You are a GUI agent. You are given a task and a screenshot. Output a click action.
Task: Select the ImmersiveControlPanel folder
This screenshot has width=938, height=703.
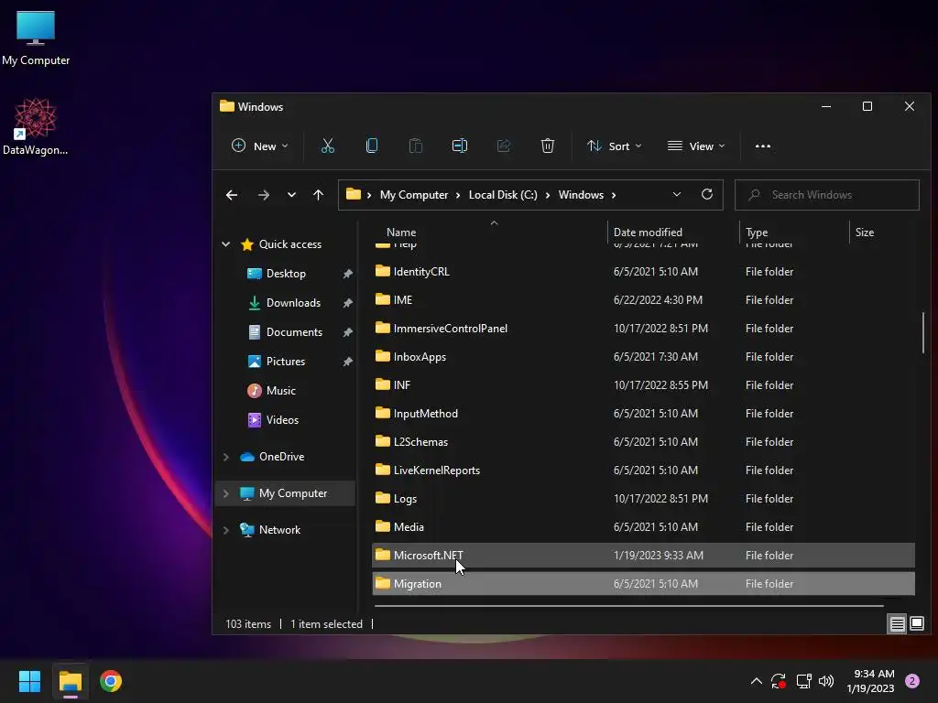pyautogui.click(x=643, y=329)
